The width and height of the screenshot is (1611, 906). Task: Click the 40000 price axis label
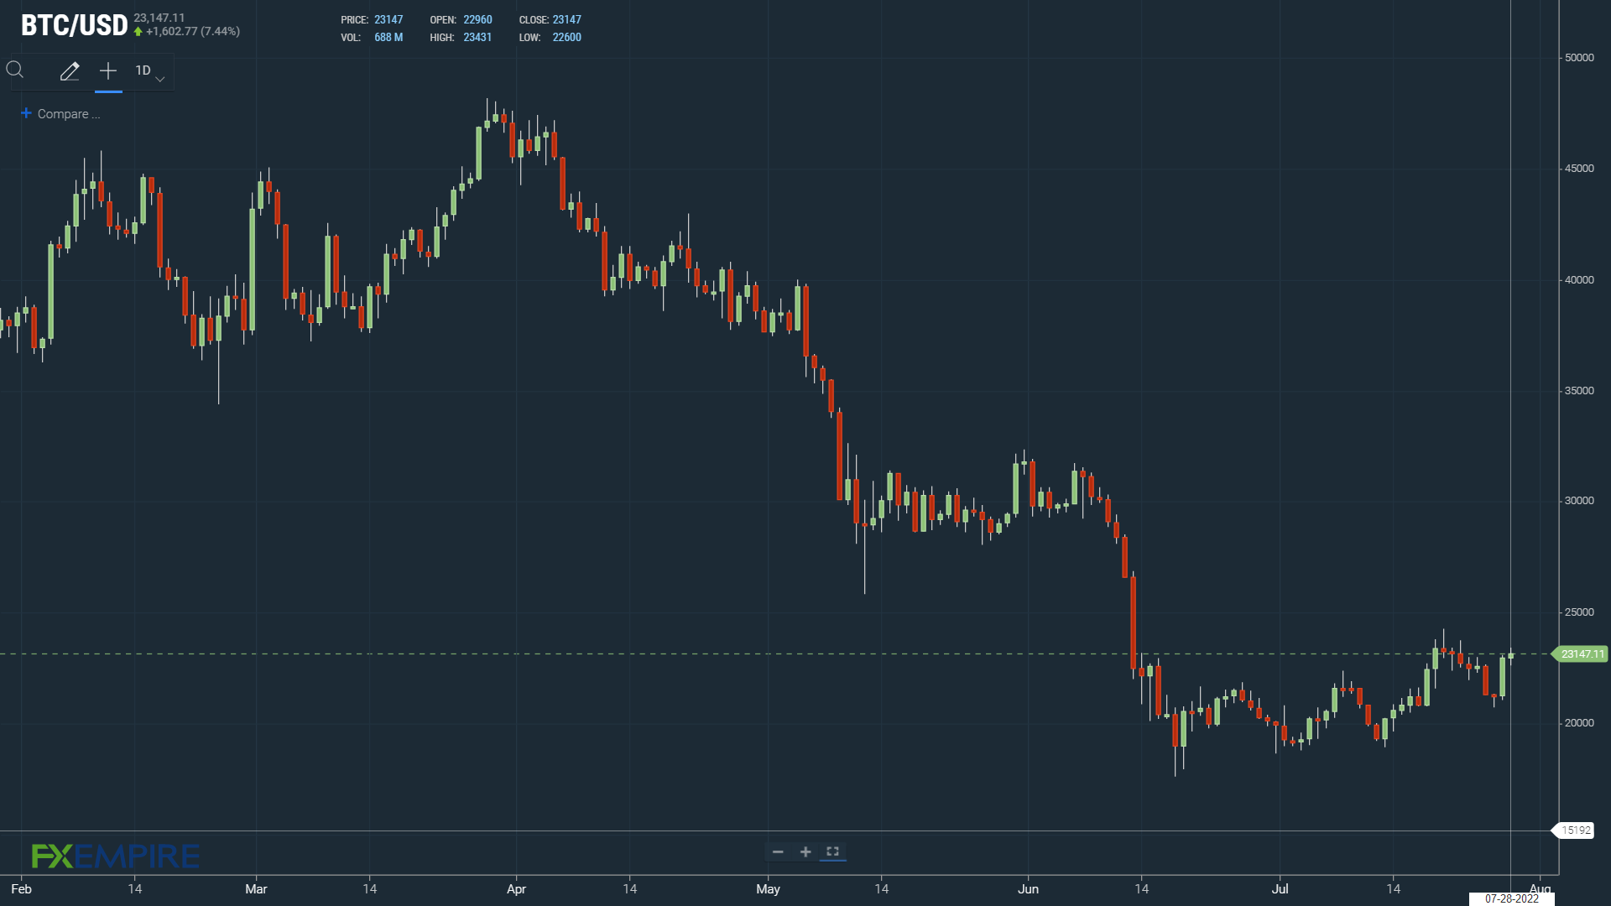coord(1579,280)
